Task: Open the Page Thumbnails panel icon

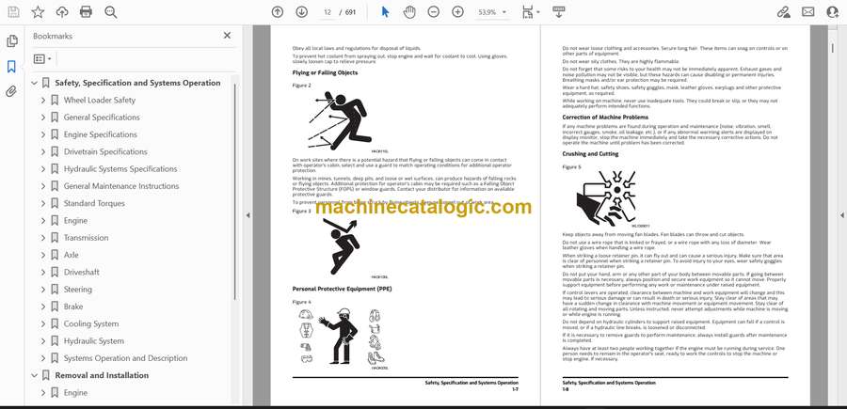Action: pyautogui.click(x=12, y=41)
